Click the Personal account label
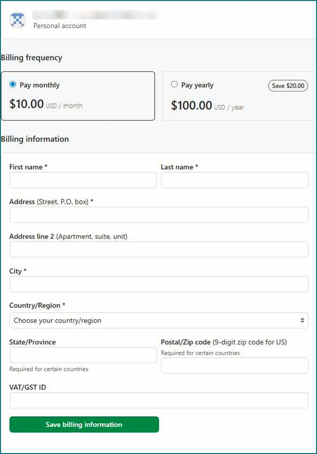This screenshot has height=454, width=317. tap(60, 26)
